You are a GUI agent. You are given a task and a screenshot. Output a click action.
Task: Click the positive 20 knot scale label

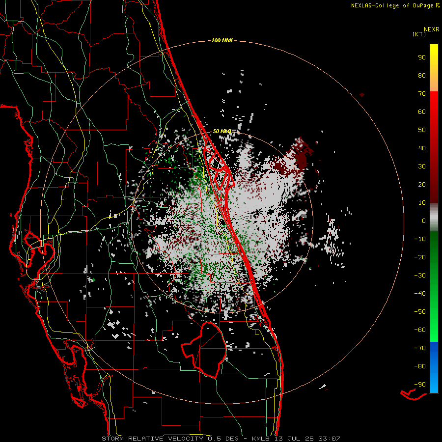pyautogui.click(x=422, y=184)
